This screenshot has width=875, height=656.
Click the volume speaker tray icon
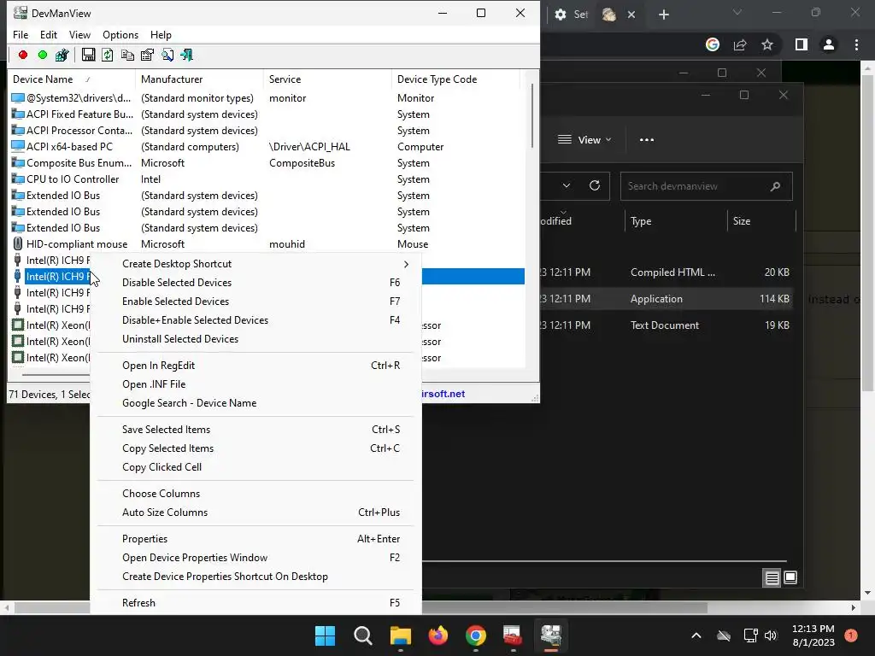772,635
